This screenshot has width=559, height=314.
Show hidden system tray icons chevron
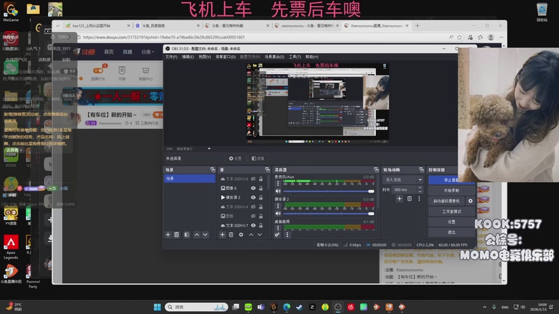click(484, 307)
